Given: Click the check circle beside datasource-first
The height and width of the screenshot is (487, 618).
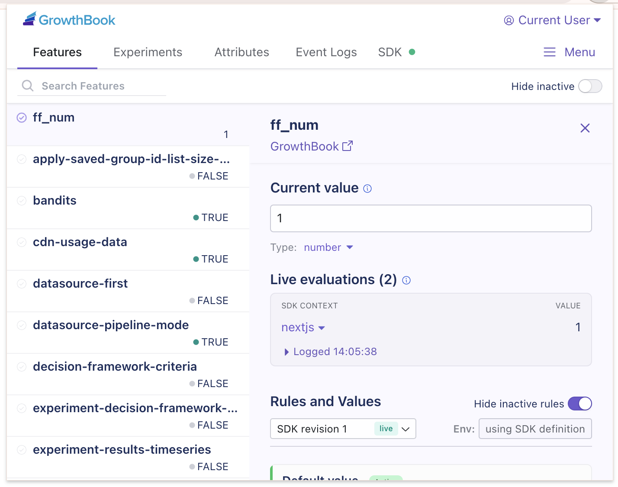Looking at the screenshot, I should [22, 284].
